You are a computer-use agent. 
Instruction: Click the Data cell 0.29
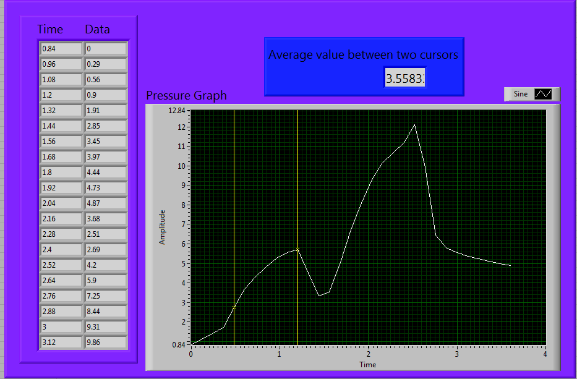(x=106, y=64)
